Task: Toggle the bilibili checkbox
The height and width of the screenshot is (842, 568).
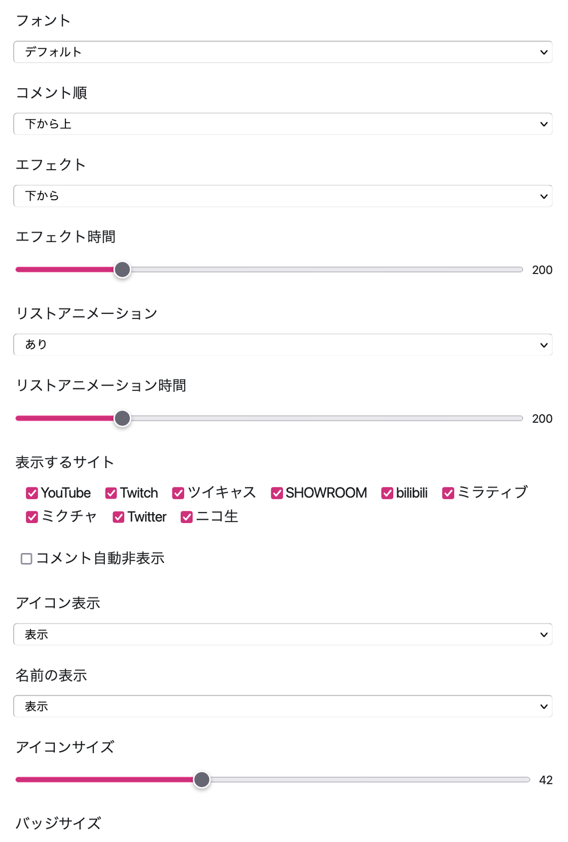Action: click(x=387, y=493)
